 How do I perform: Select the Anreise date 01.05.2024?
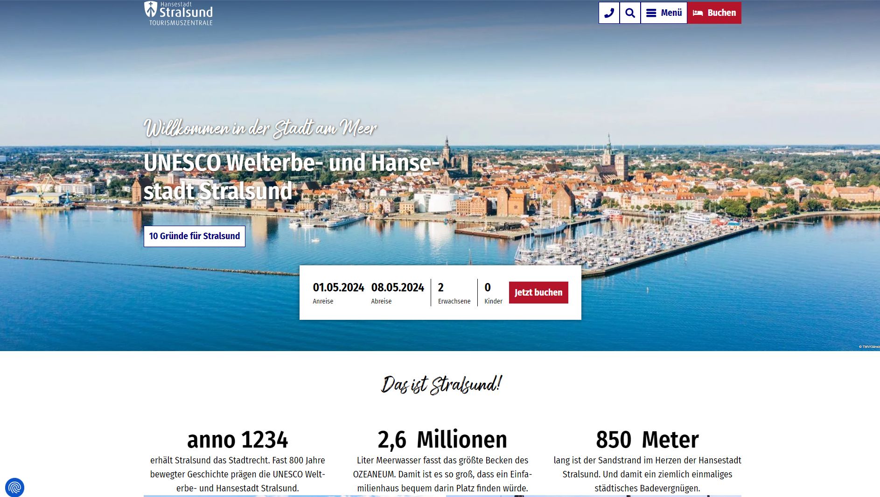[338, 293]
